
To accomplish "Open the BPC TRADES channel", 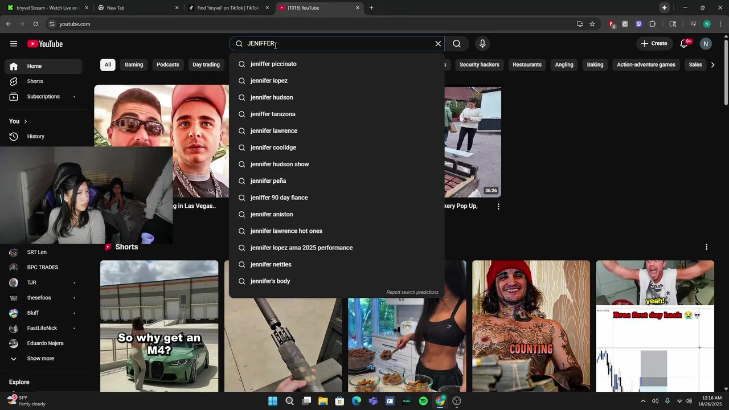I will click(43, 268).
